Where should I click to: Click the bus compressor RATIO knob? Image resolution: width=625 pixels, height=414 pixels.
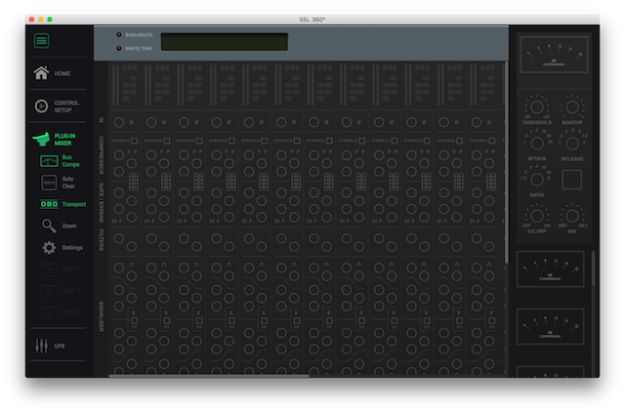(x=536, y=180)
